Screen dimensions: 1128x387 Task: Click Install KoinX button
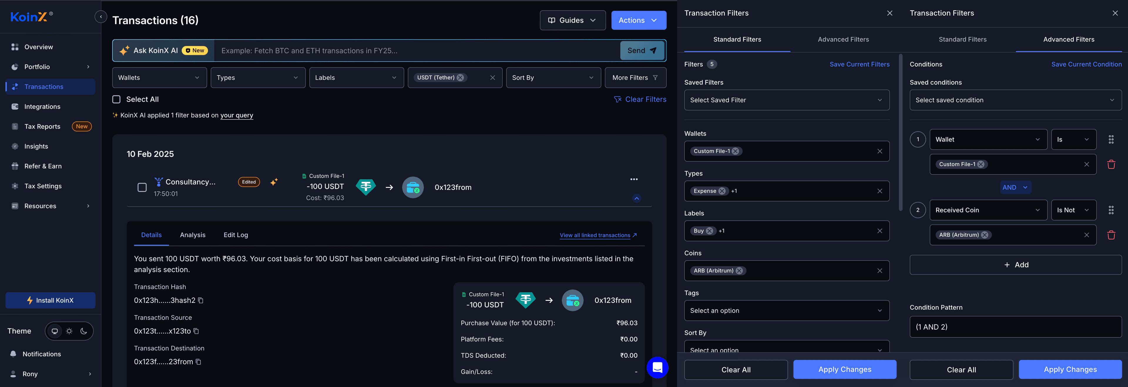coord(50,301)
